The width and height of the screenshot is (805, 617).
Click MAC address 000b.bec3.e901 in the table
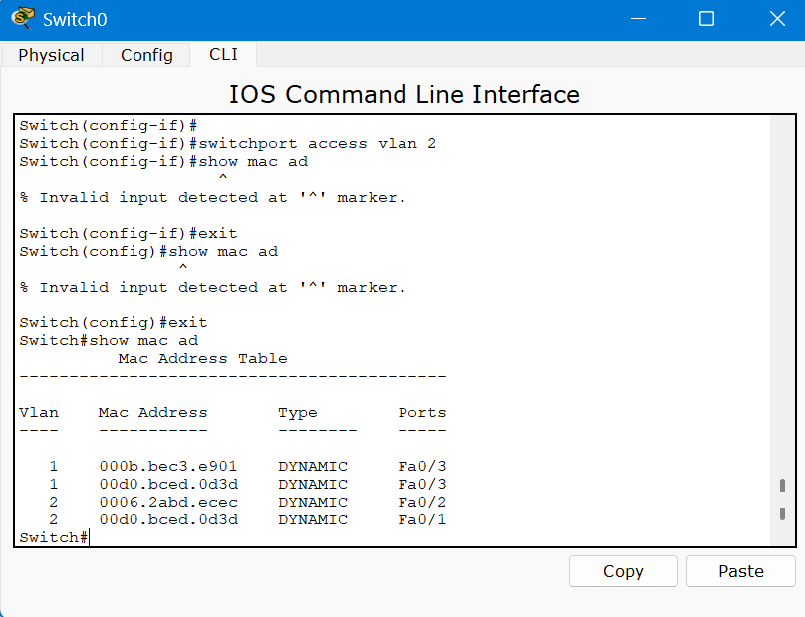pos(168,467)
